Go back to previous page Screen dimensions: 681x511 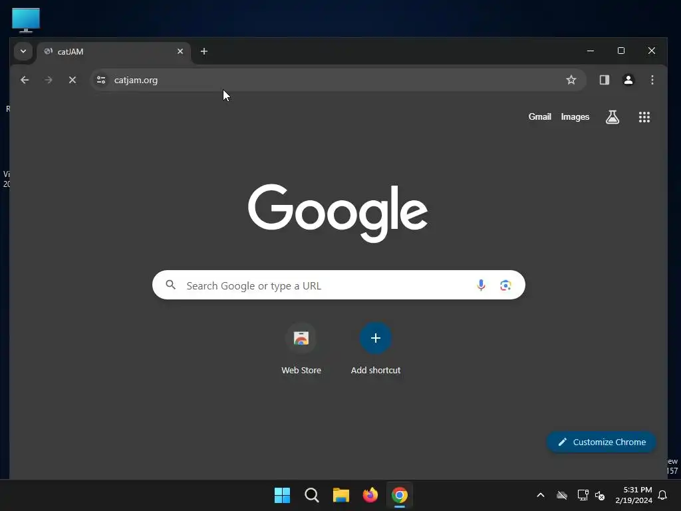(25, 80)
